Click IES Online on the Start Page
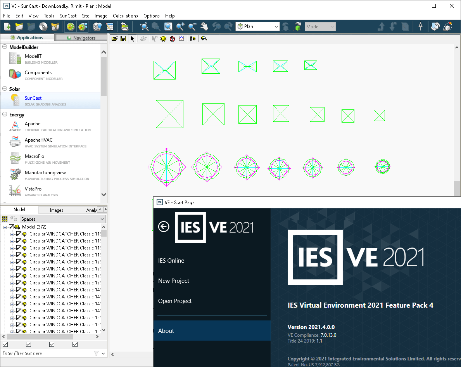 click(171, 261)
